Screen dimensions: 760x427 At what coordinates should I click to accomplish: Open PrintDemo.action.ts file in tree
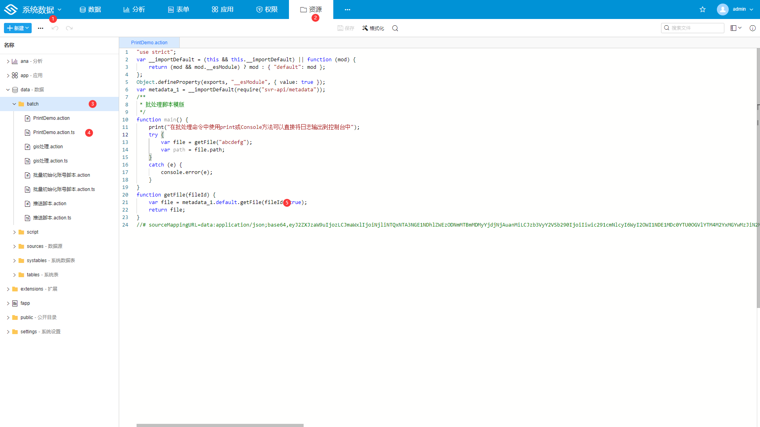[x=54, y=132]
